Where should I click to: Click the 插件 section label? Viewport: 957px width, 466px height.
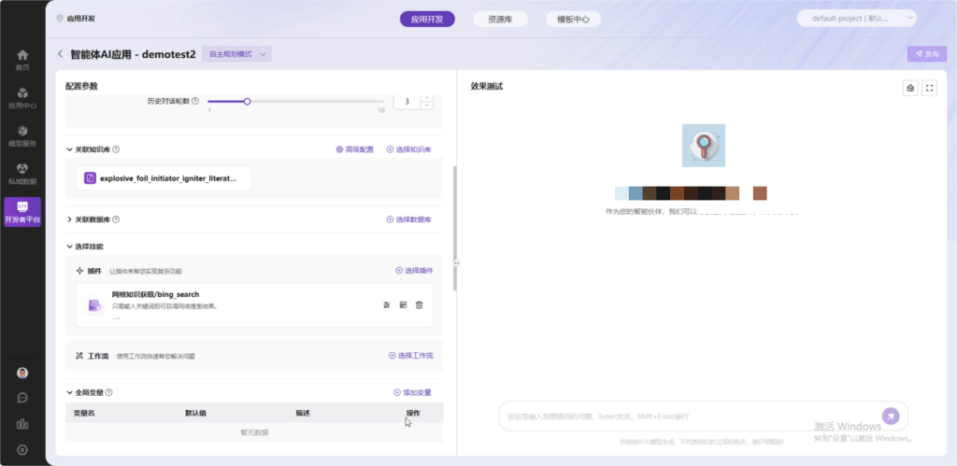94,270
